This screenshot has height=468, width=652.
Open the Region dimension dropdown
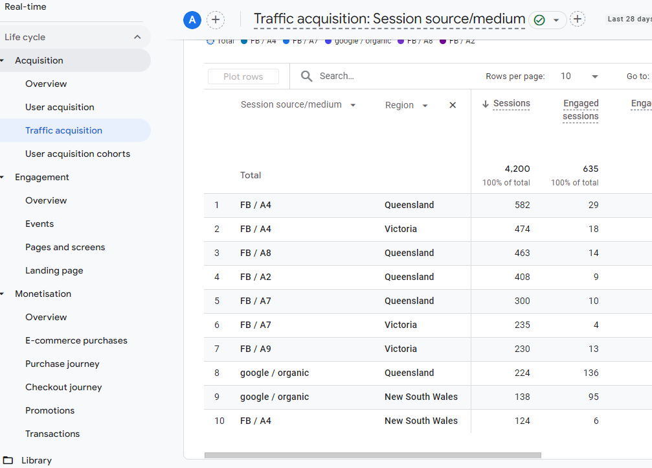(x=425, y=106)
